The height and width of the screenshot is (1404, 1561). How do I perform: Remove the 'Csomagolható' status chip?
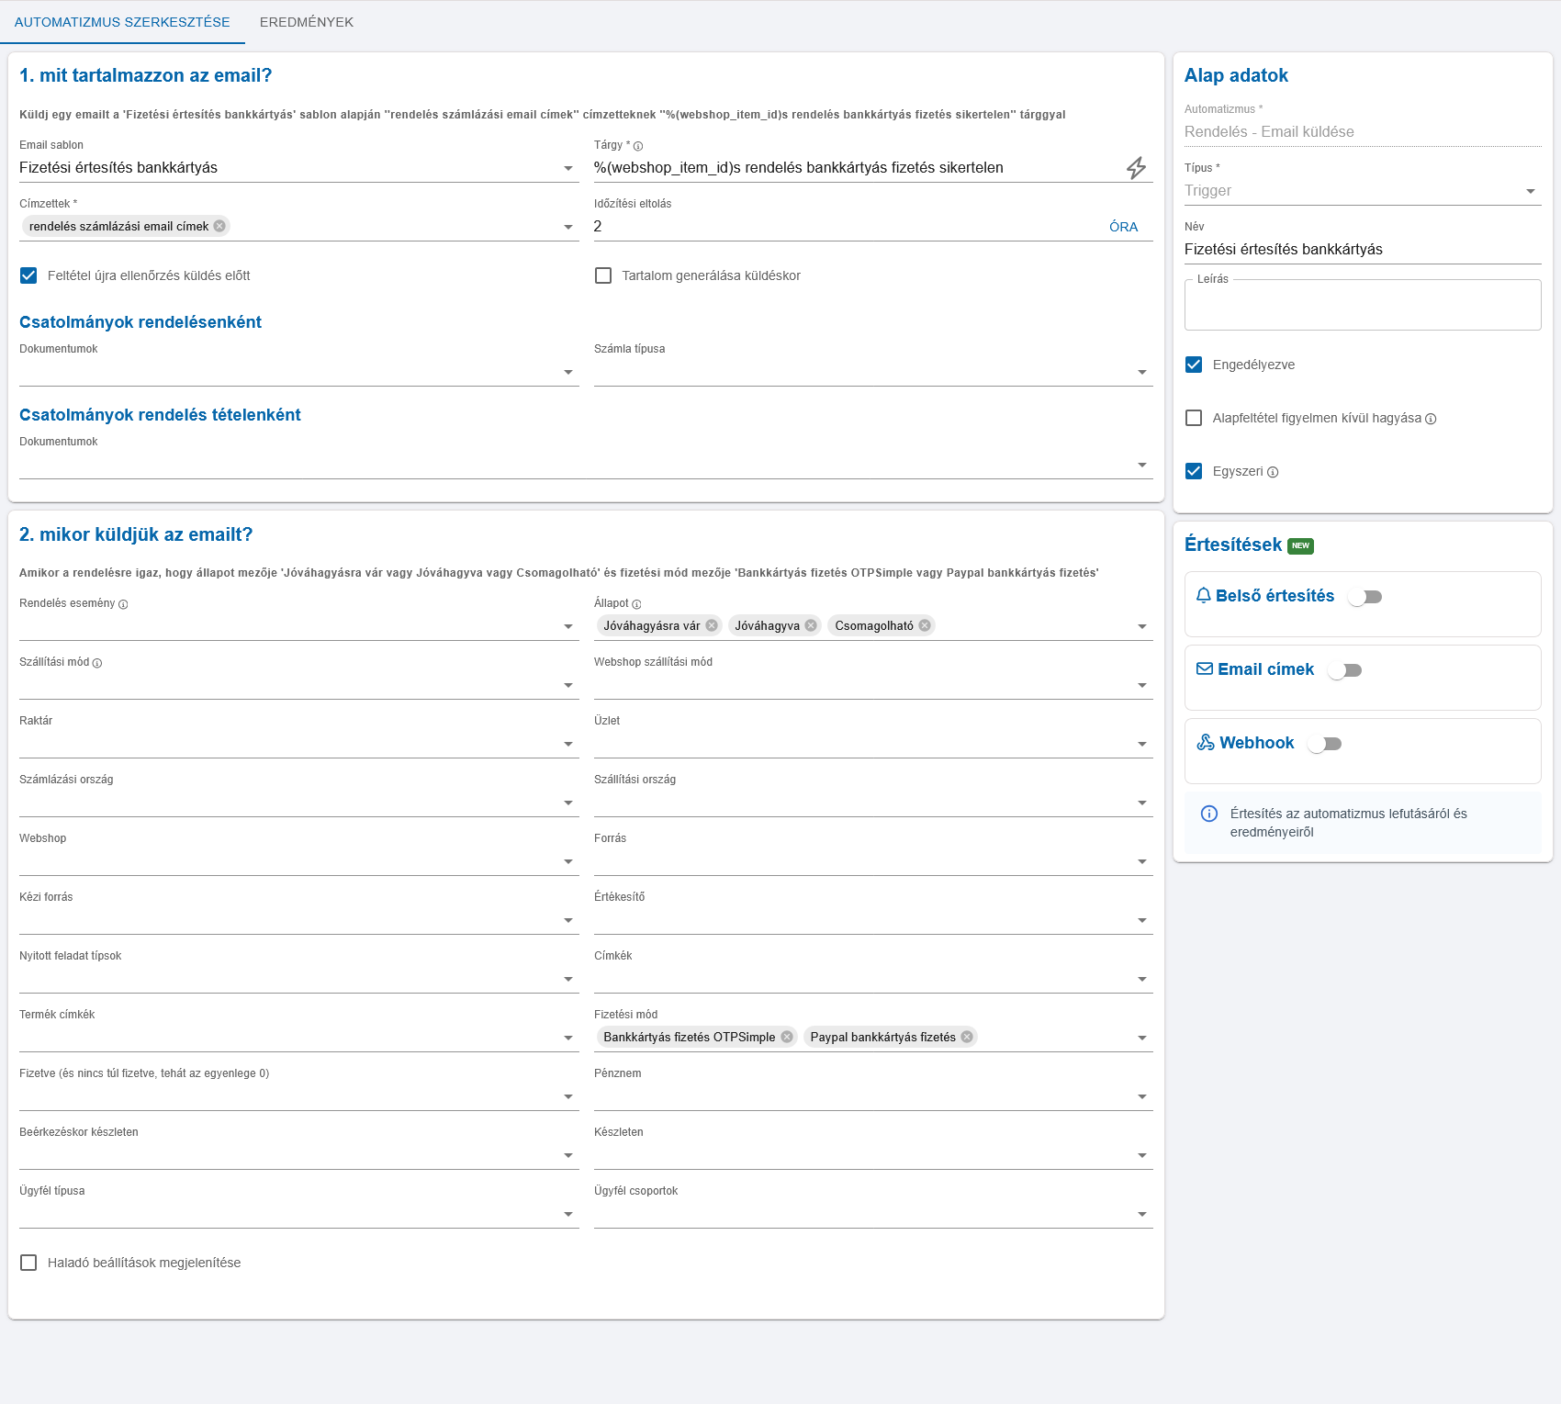925,625
